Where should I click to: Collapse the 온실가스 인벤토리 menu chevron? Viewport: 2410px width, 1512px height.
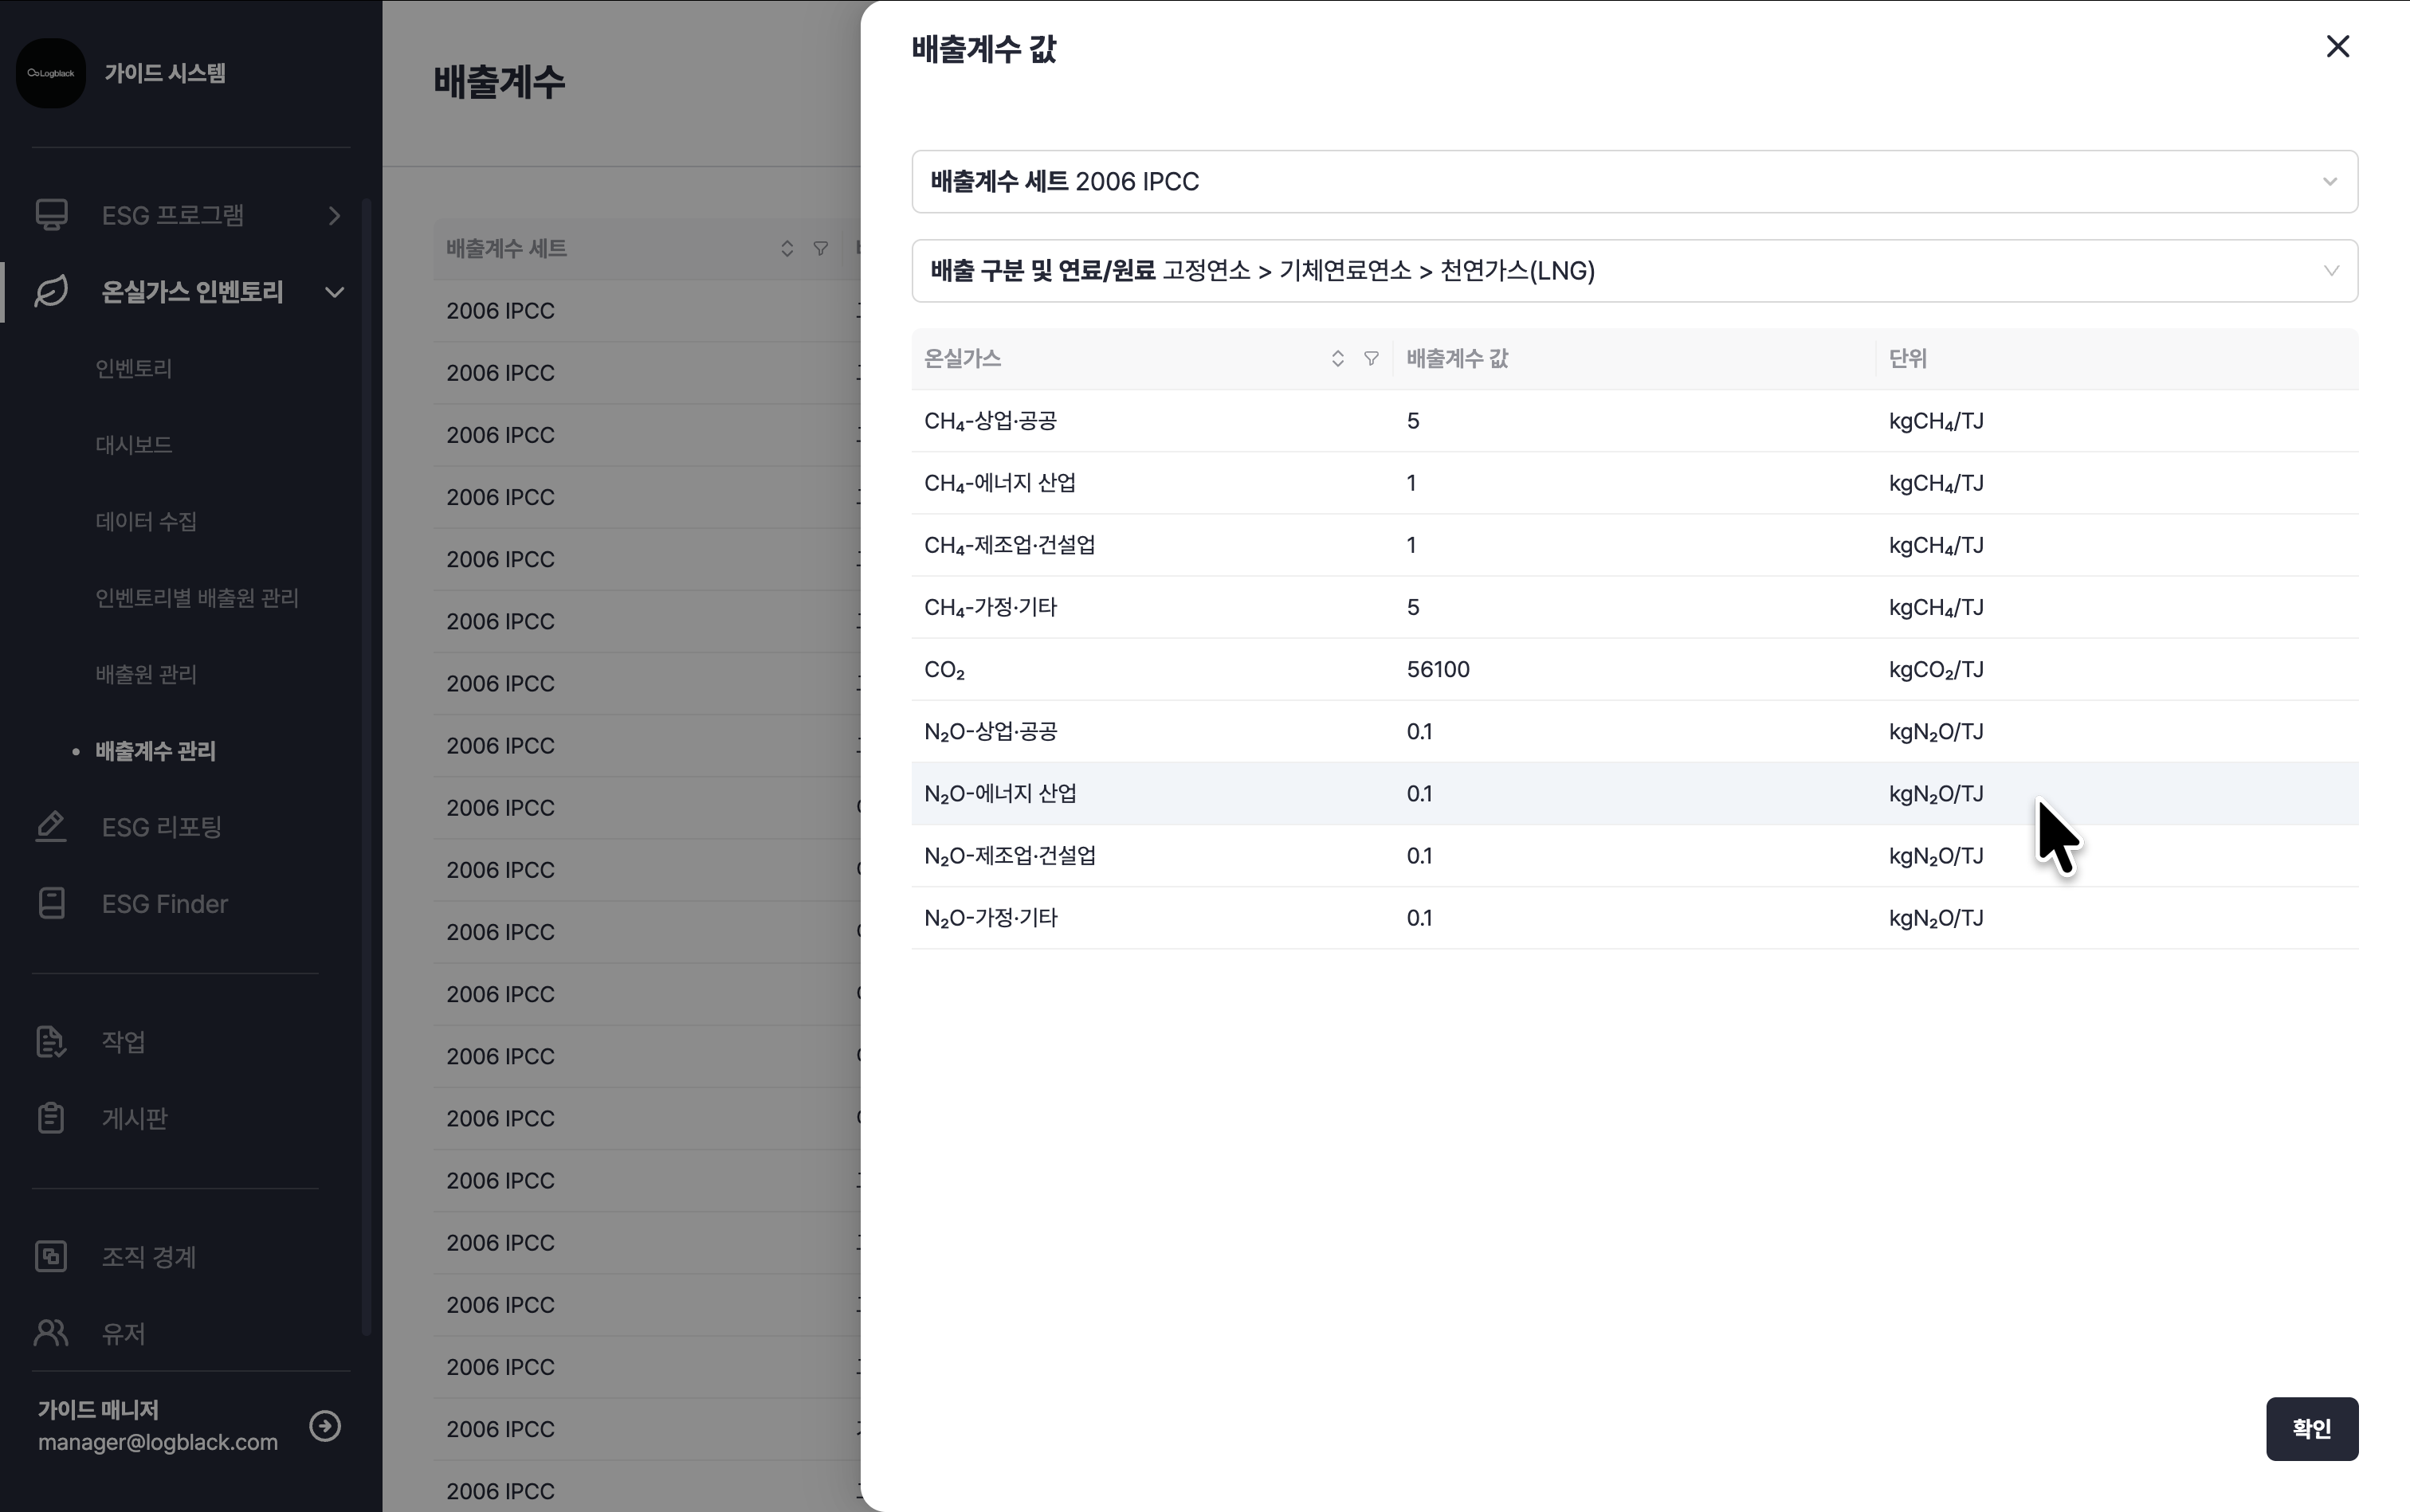(x=336, y=293)
